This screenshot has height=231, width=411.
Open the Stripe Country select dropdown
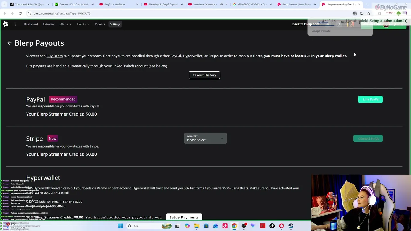(205, 138)
